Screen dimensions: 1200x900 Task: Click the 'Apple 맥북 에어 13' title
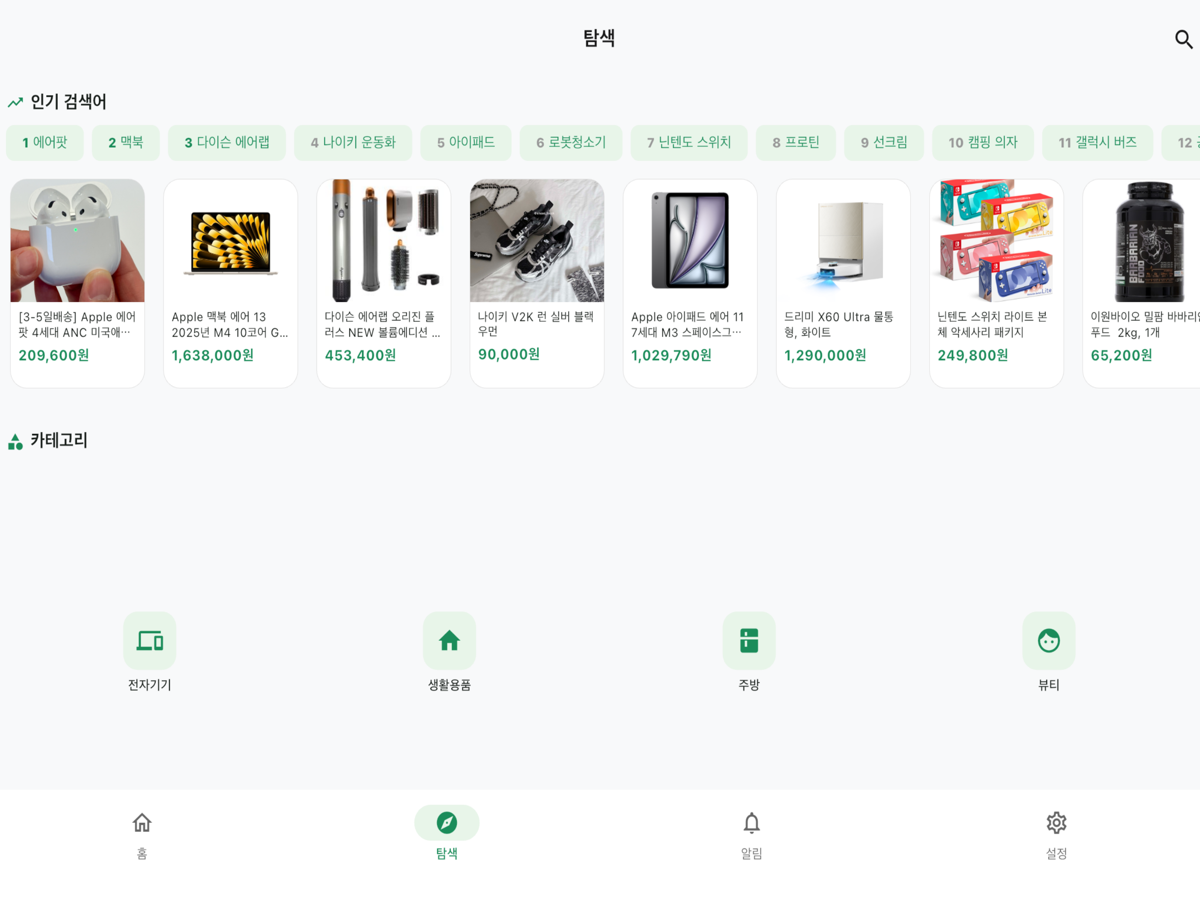point(229,324)
